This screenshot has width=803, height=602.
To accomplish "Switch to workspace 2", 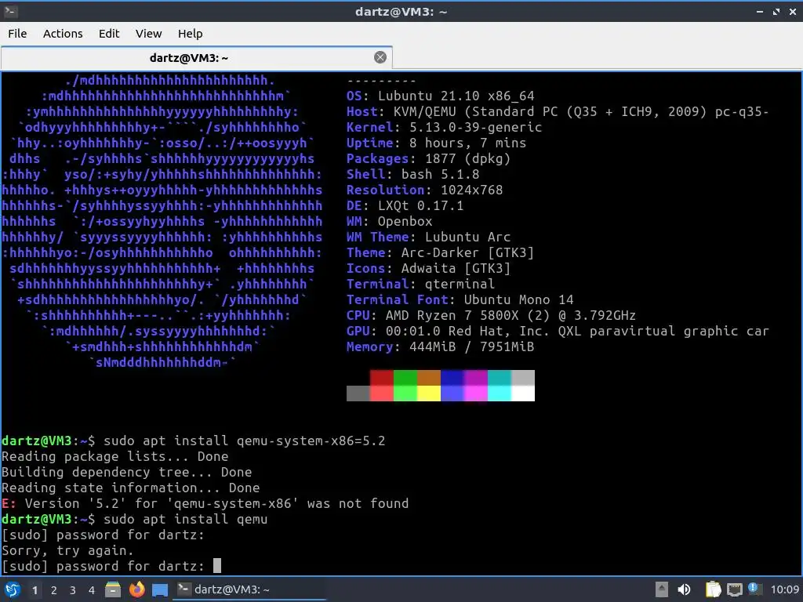I will click(x=54, y=590).
